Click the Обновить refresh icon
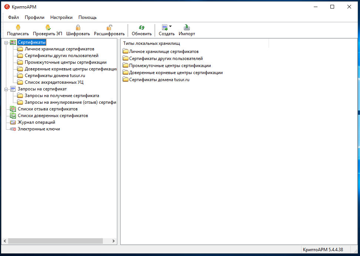Image resolution: width=360 pixels, height=256 pixels. click(x=142, y=27)
